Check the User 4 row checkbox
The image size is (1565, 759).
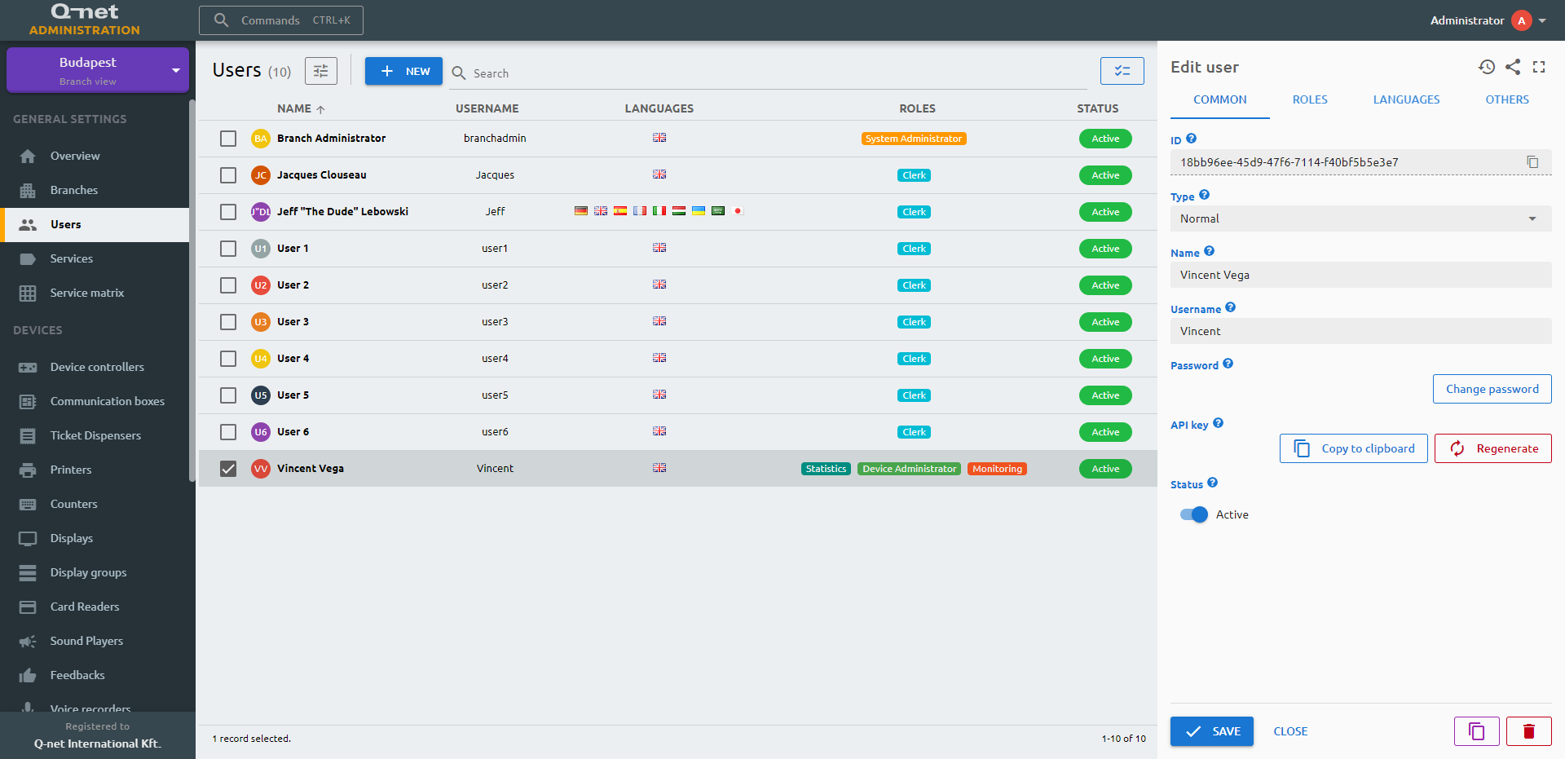coord(228,359)
